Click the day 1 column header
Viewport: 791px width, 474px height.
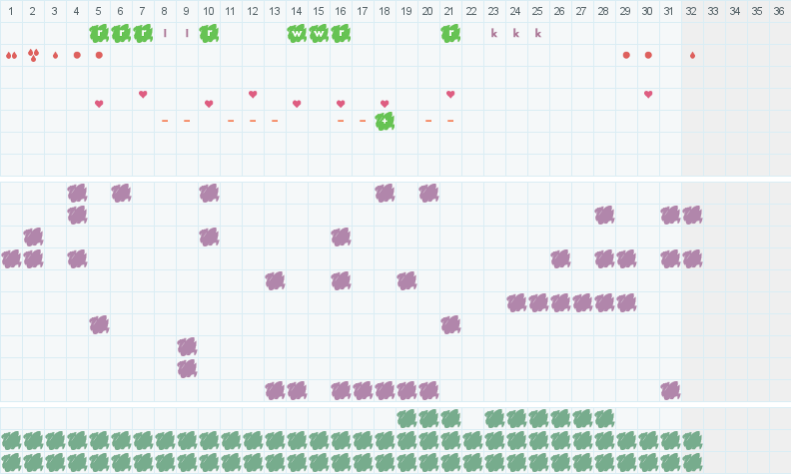pos(11,11)
